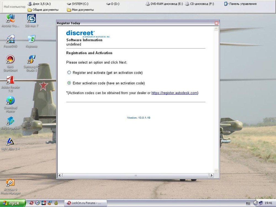Open the пуск Start menu
Image resolution: width=276 pixels, height=207 pixels.
click(13, 203)
